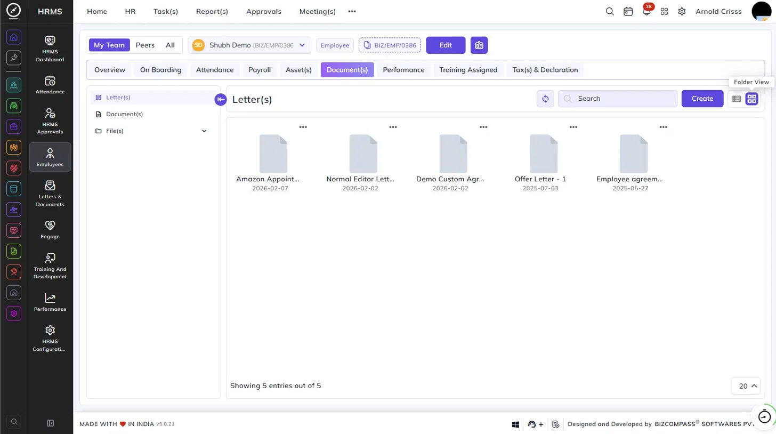The width and height of the screenshot is (776, 434).
Task: Click the HRMS compass logo at the top left
Action: 14,11
